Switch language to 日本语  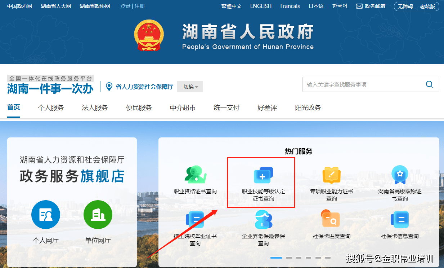coord(316,6)
